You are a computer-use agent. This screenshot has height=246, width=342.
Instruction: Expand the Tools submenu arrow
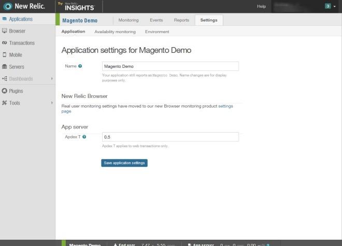(x=51, y=103)
